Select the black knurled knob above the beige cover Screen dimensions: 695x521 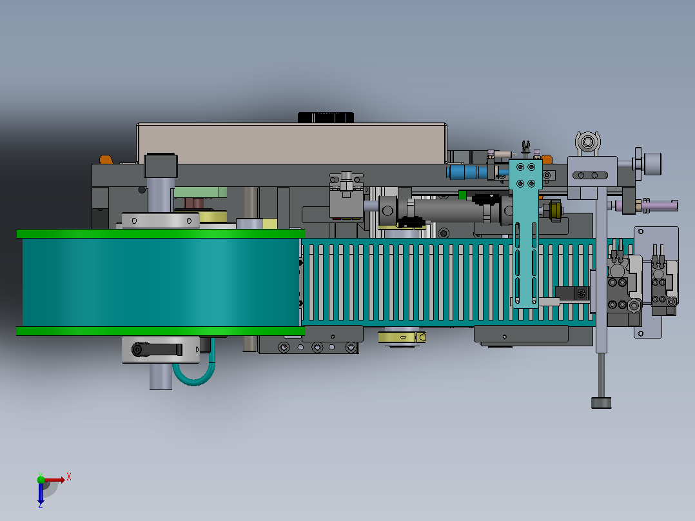[326, 117]
